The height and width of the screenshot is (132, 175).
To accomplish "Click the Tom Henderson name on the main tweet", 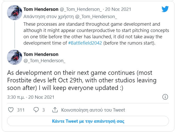I will [x=41, y=54].
